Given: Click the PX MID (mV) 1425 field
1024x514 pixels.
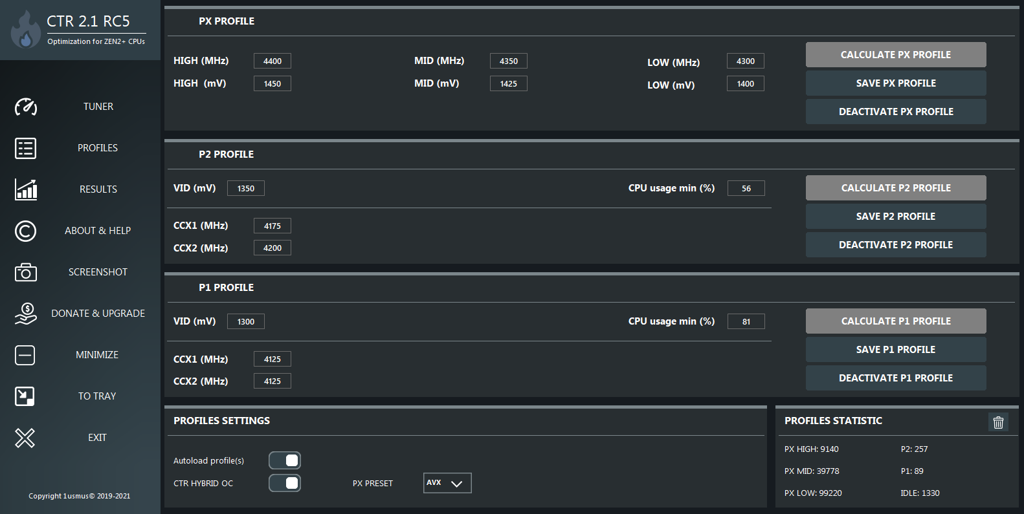Looking at the screenshot, I should [x=509, y=83].
